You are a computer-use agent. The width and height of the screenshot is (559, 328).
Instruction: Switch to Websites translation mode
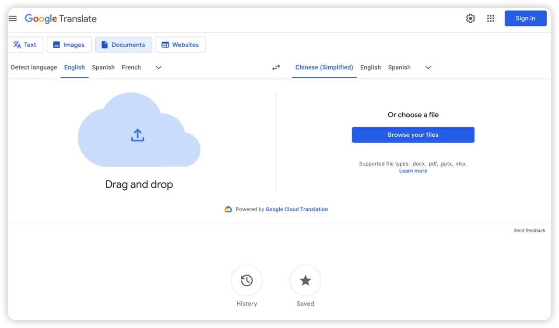click(x=181, y=45)
